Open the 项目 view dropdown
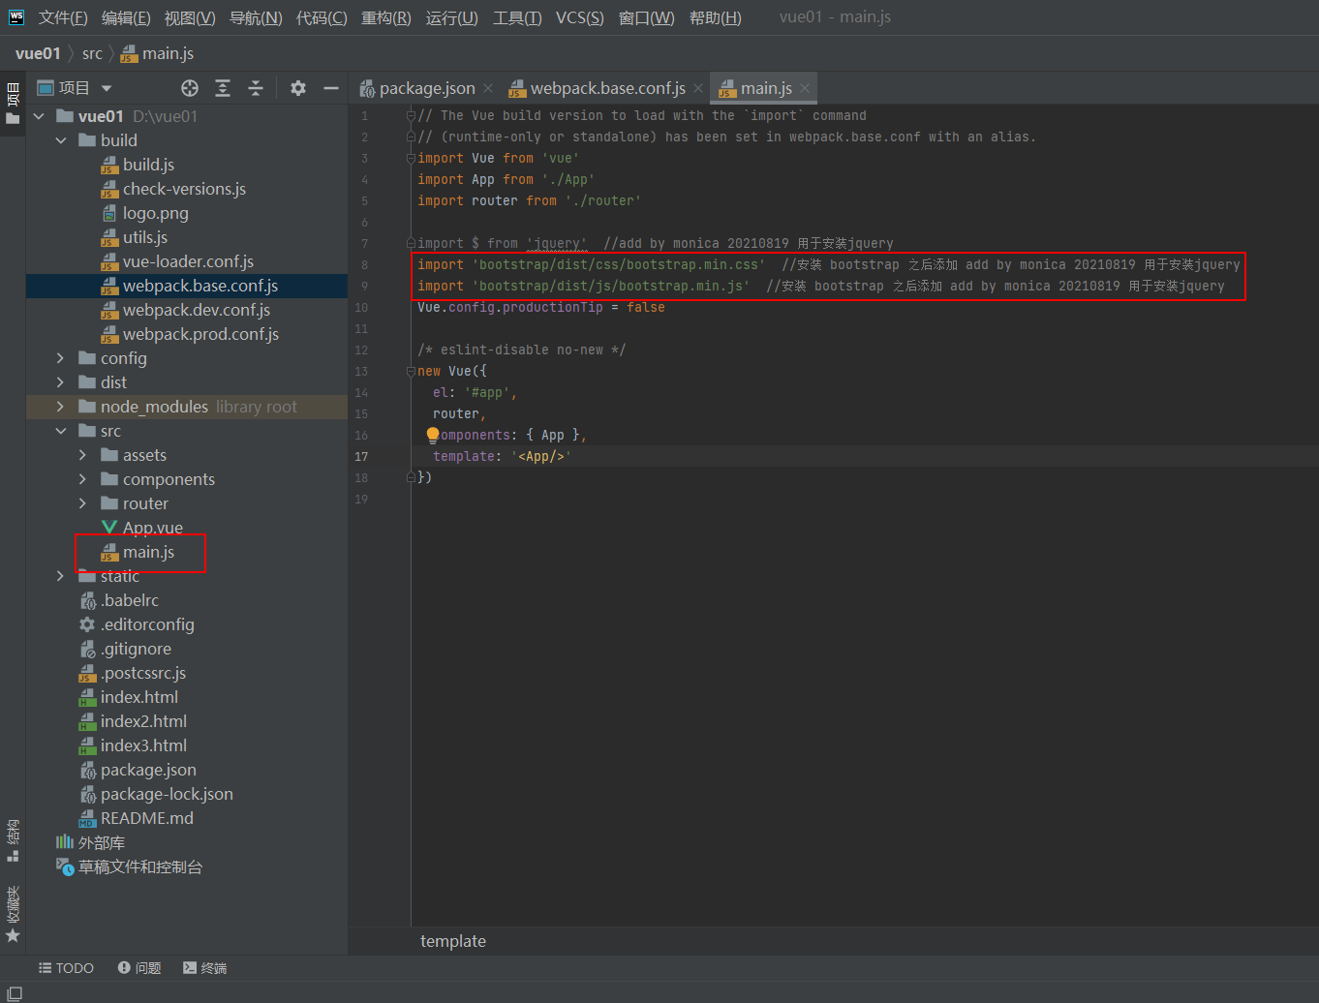The height and width of the screenshot is (1003, 1319). [x=107, y=88]
